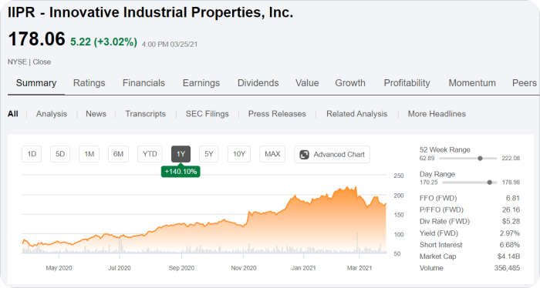
Task: Switch to the Dividends tab
Action: point(258,83)
